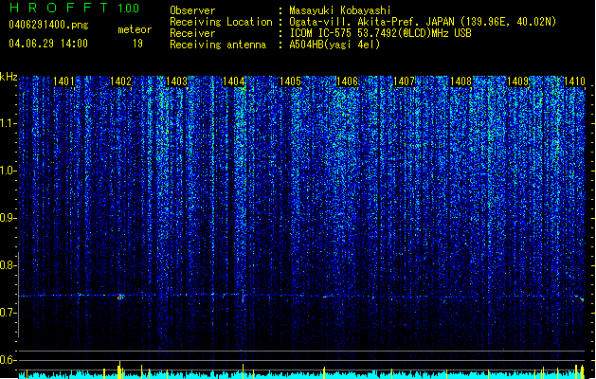The image size is (596, 379).
Task: Click the 0.6 frequency axis label
Action: 8,360
